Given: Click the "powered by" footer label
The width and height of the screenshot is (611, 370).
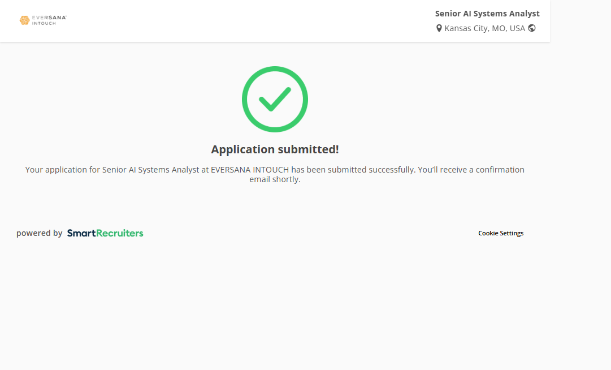Looking at the screenshot, I should tap(39, 233).
